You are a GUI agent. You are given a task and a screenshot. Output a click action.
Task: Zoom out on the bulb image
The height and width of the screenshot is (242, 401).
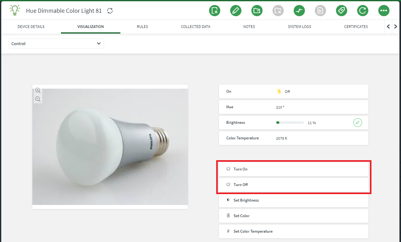point(38,99)
